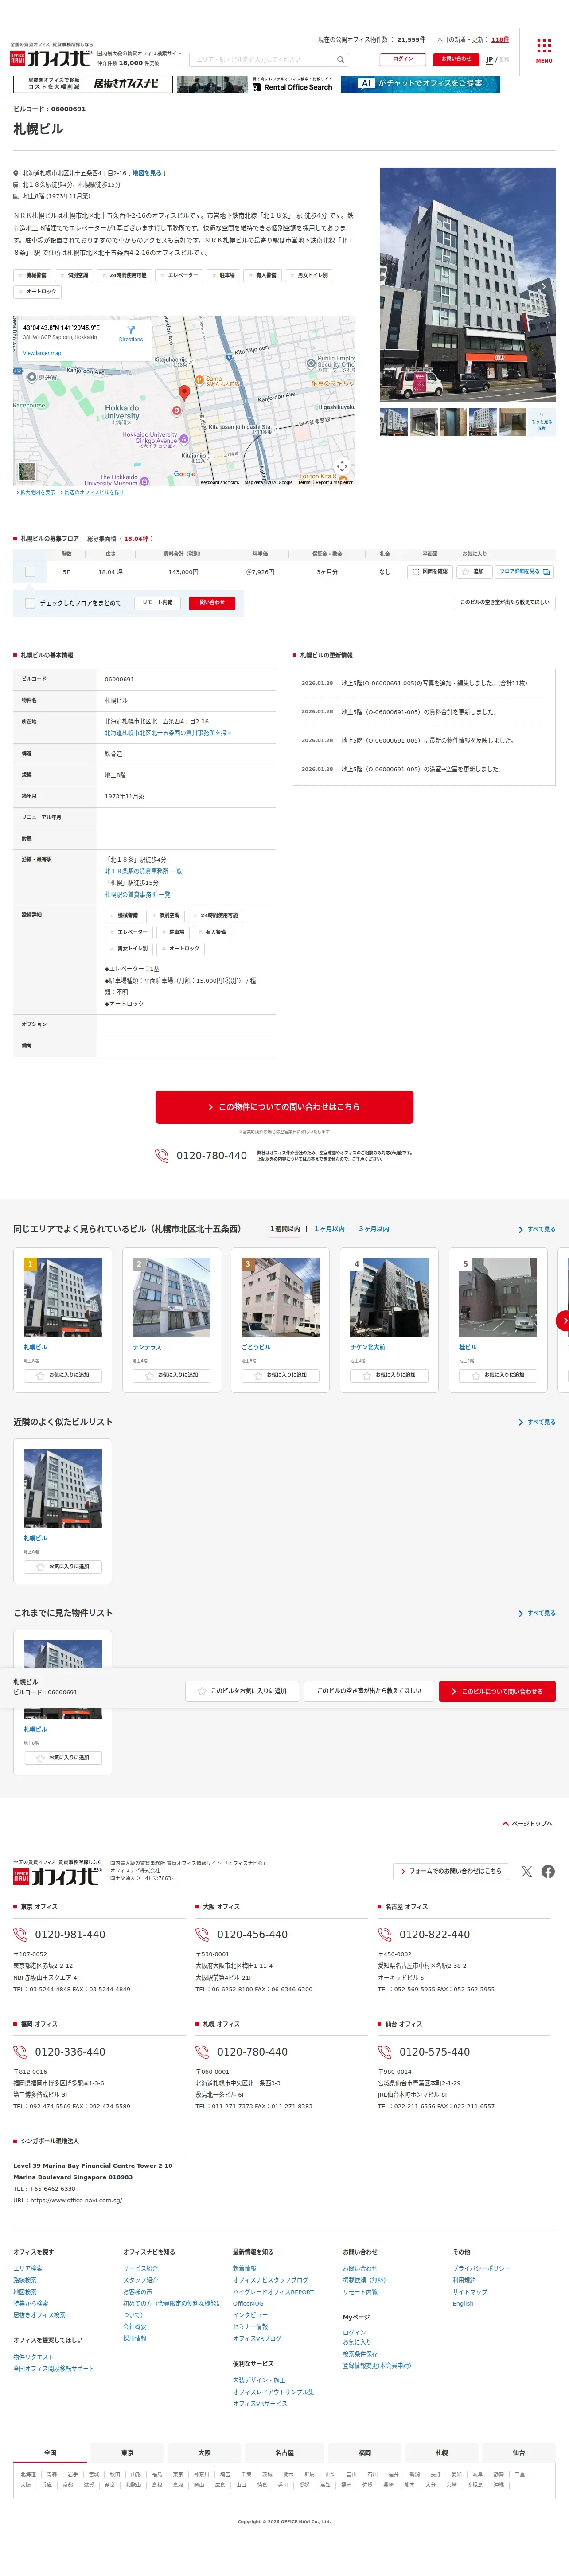Click Osaka office phone icon
Viewport: 569px width, 2576px height.
tap(202, 1934)
